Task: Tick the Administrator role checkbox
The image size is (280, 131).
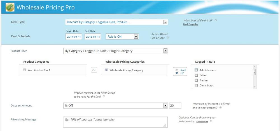Action: pyautogui.click(x=196, y=70)
